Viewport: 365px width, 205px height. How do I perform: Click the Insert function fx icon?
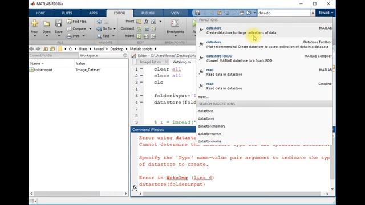[146, 22]
